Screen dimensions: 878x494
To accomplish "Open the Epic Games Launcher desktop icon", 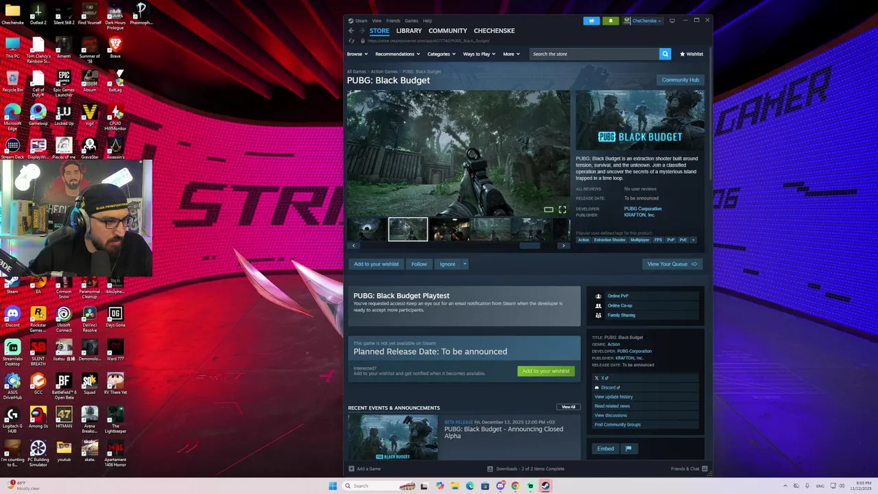I will click(x=64, y=84).
